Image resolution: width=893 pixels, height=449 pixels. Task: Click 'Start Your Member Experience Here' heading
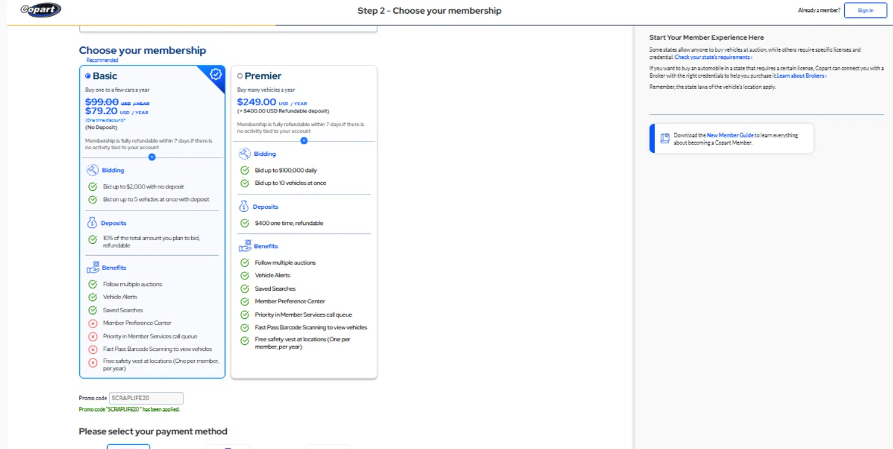(x=707, y=37)
